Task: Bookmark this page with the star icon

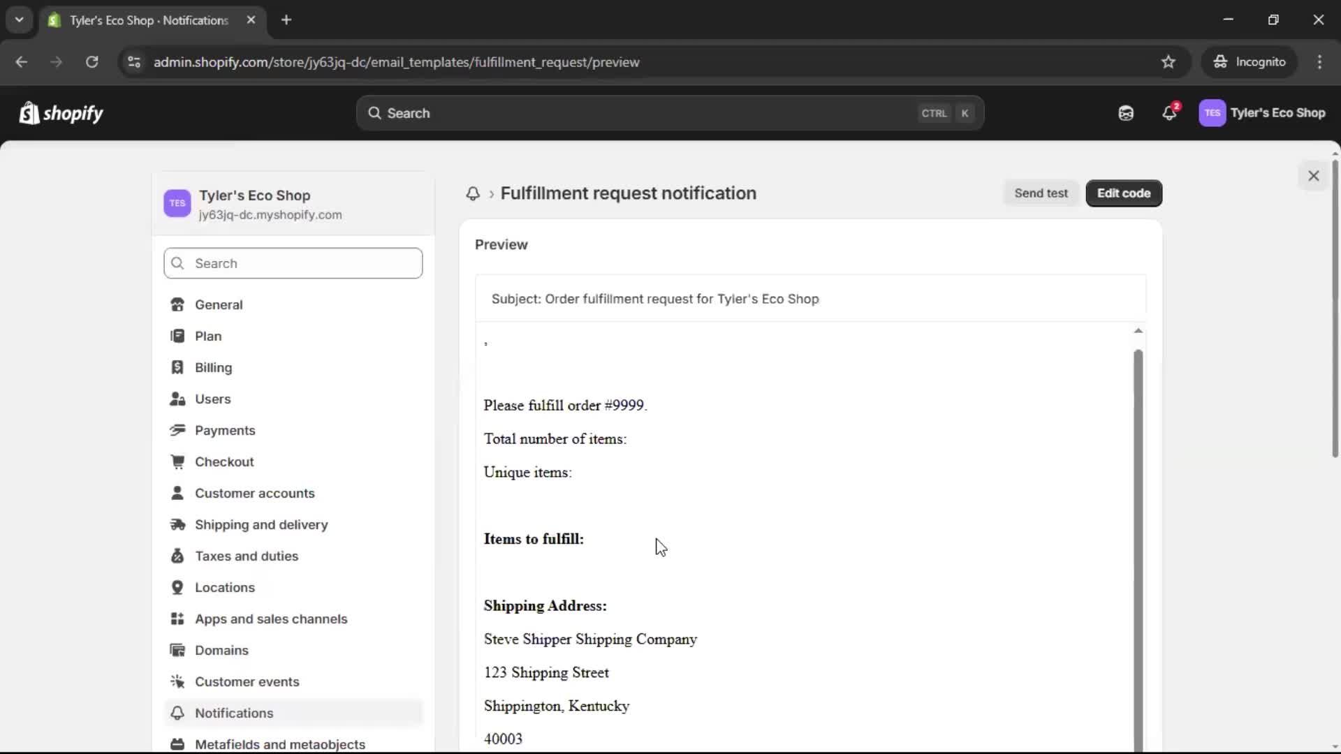Action: (1168, 61)
